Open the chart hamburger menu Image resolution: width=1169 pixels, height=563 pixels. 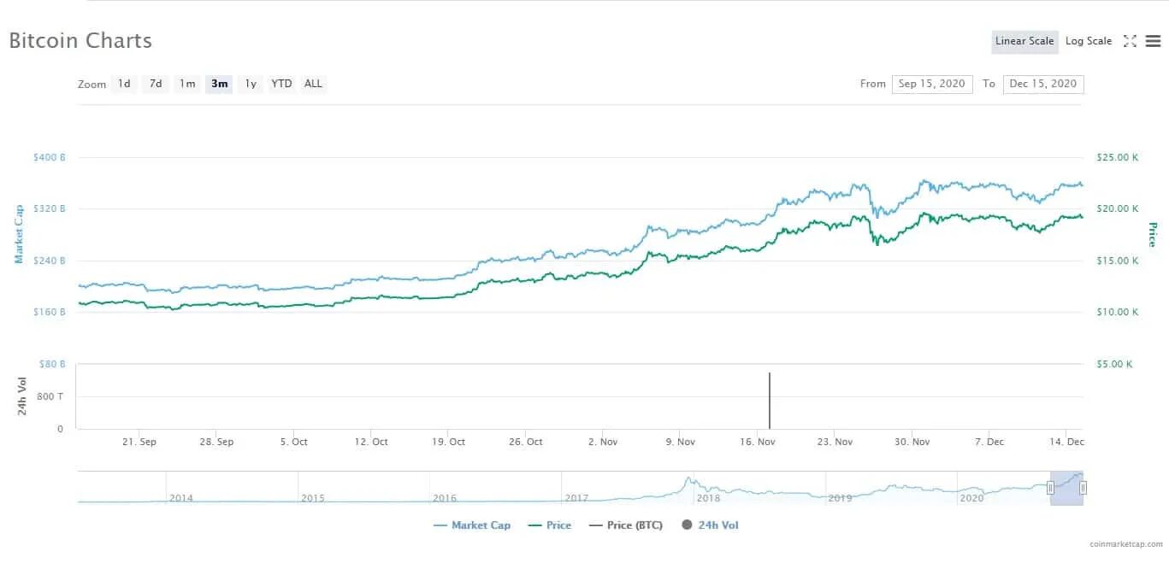[x=1153, y=41]
